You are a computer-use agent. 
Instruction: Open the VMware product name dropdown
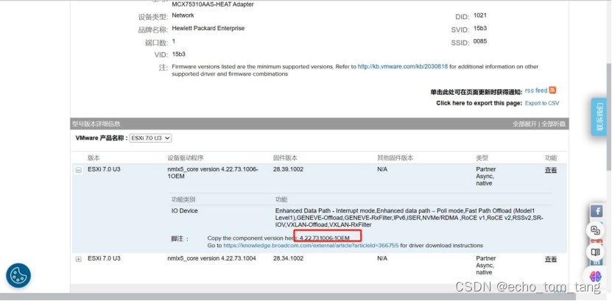151,138
